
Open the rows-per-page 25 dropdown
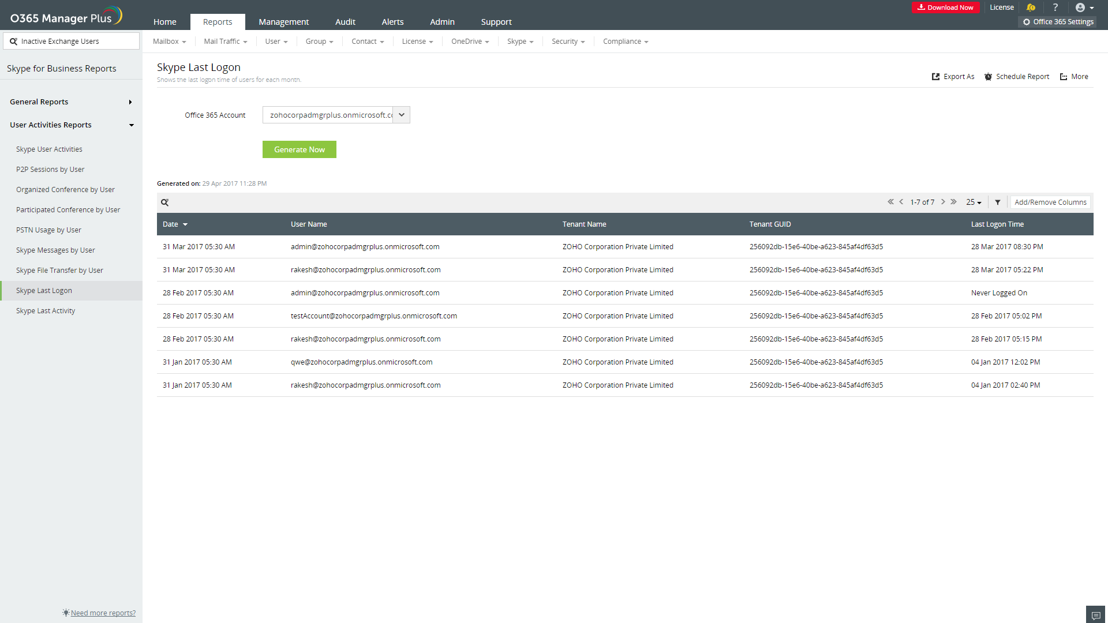pyautogui.click(x=974, y=202)
